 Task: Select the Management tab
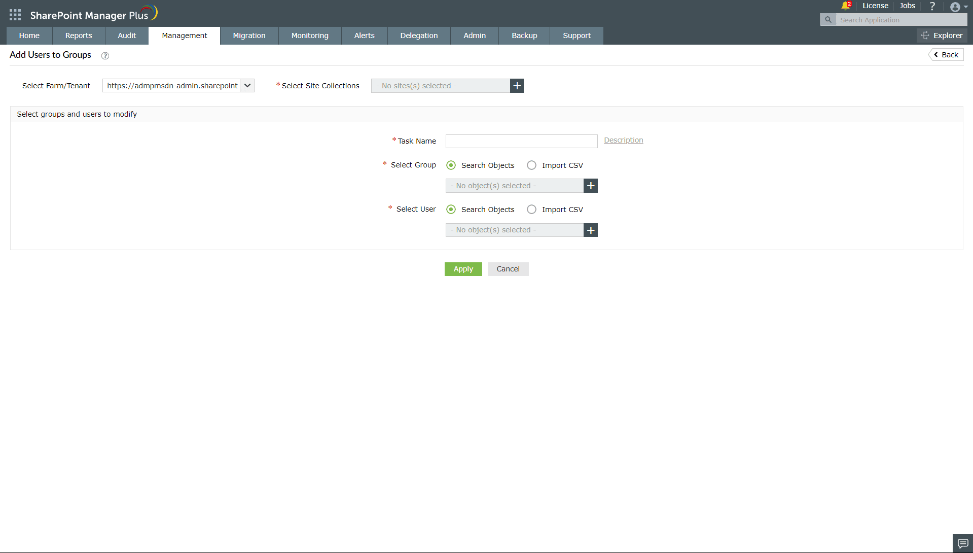185,36
